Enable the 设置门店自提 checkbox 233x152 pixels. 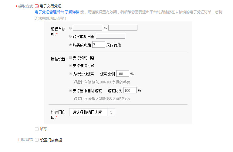click(x=37, y=140)
